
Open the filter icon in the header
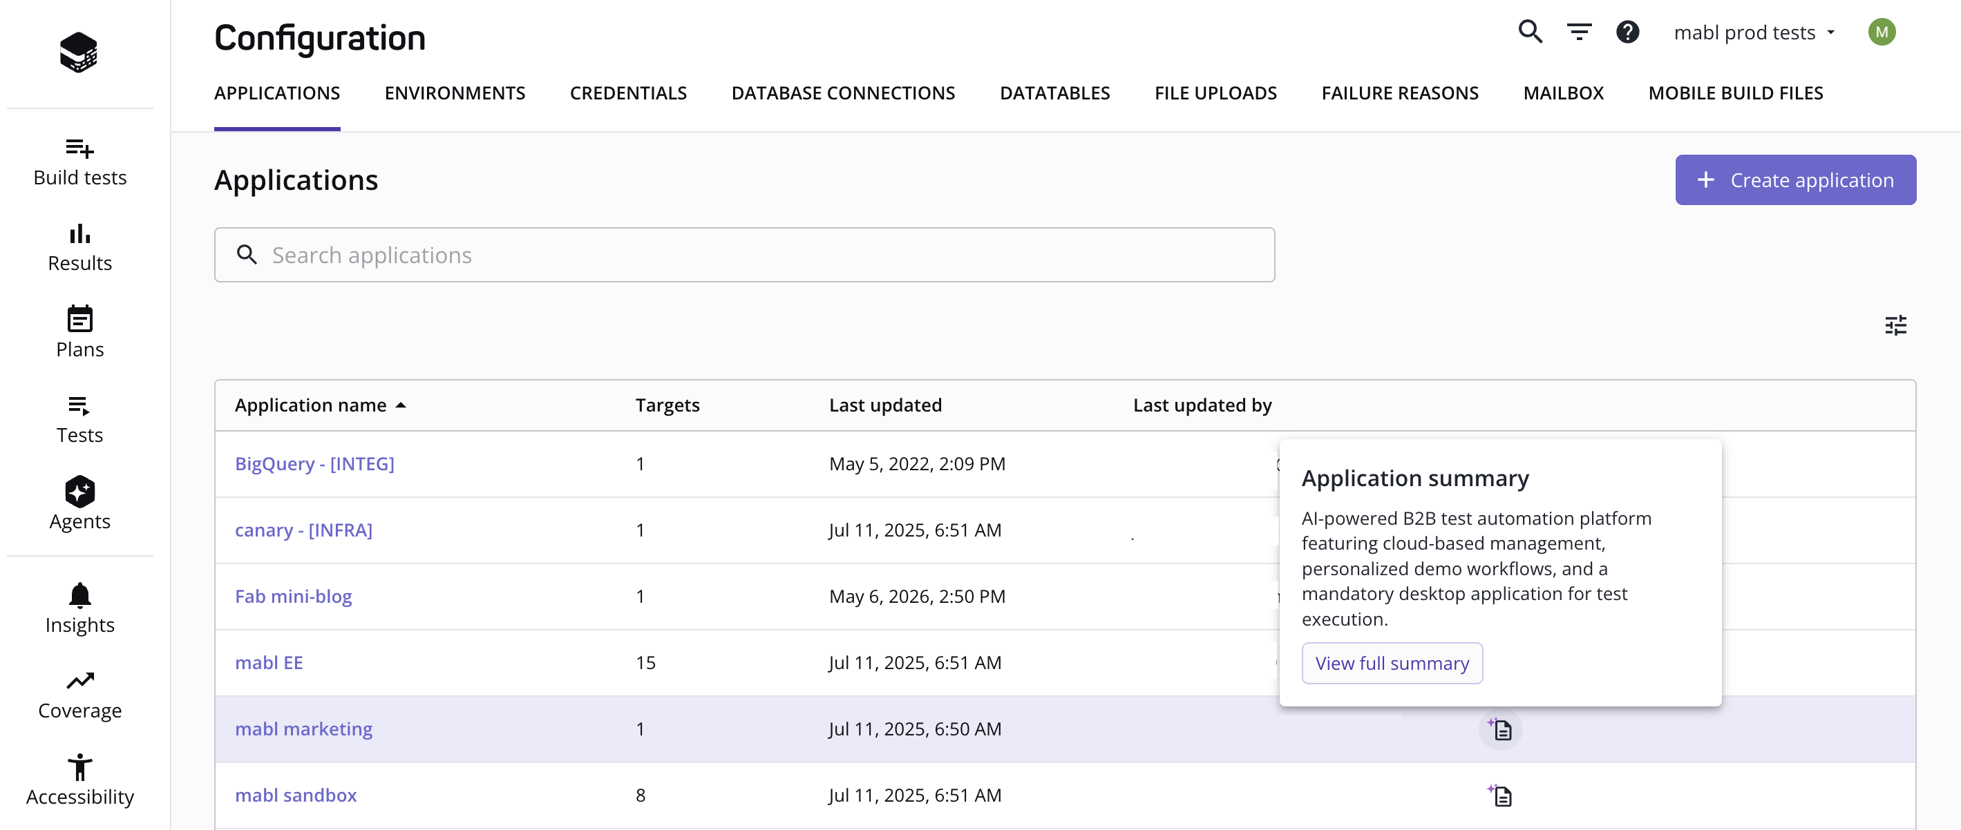tap(1580, 32)
